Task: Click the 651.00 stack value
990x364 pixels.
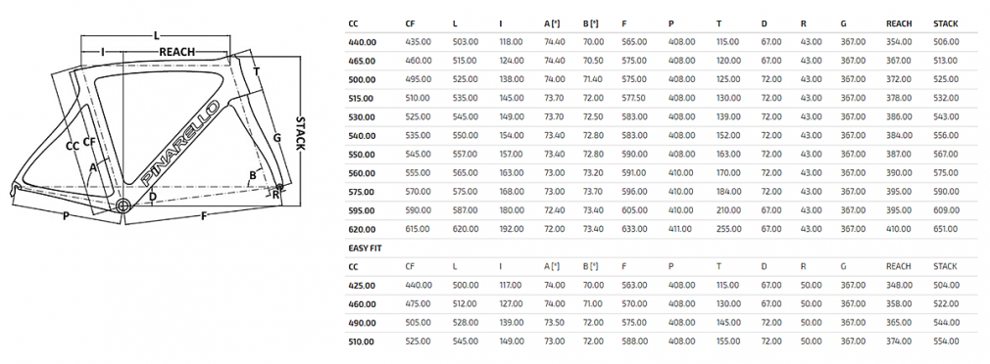Action: [x=946, y=229]
